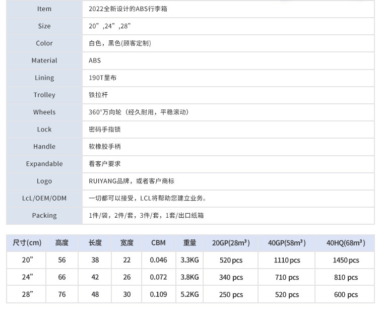Click the 'LcL/OEM/ODM' row label
Image resolution: width=378 pixels, height=318 pixels.
pyautogui.click(x=44, y=199)
